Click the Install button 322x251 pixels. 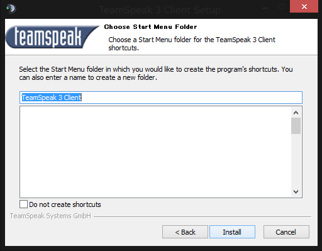coord(232,232)
